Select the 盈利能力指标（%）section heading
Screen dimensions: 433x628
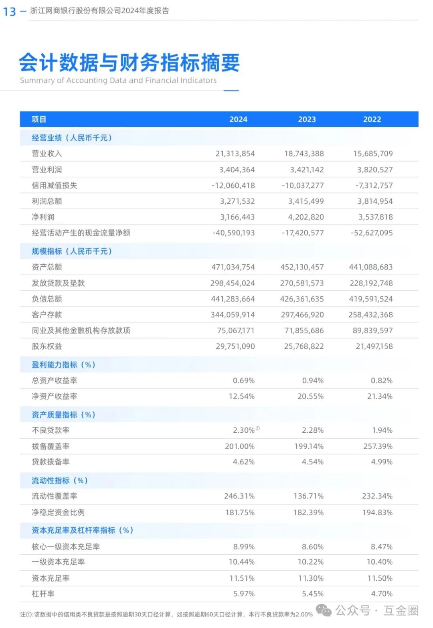click(64, 365)
